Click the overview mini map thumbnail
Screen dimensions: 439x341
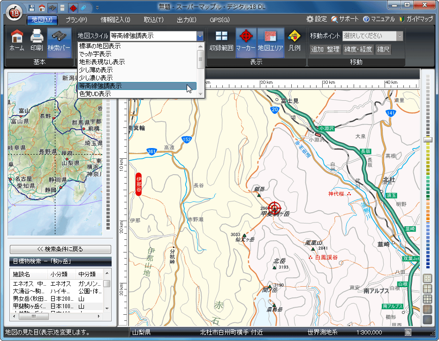(55, 154)
